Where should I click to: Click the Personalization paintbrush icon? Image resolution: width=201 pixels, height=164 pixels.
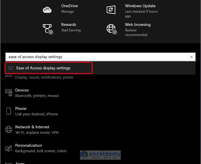(x=9, y=148)
